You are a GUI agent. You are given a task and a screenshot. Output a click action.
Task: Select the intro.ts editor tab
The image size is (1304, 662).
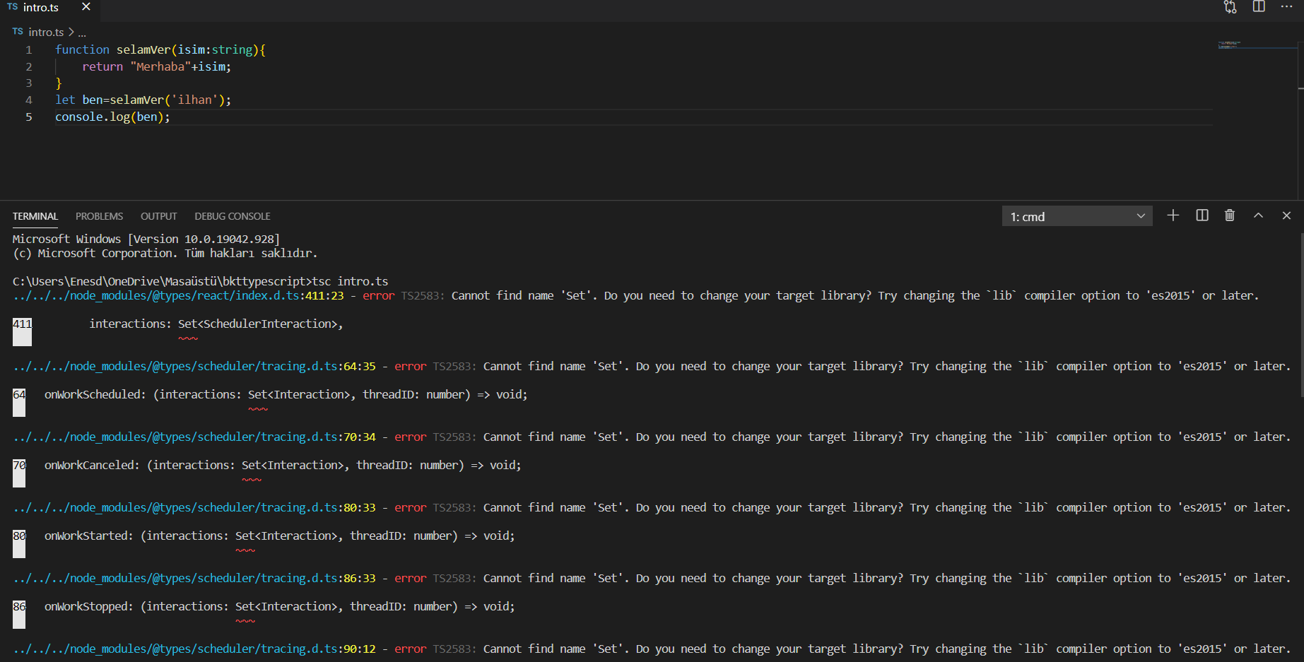[49, 8]
